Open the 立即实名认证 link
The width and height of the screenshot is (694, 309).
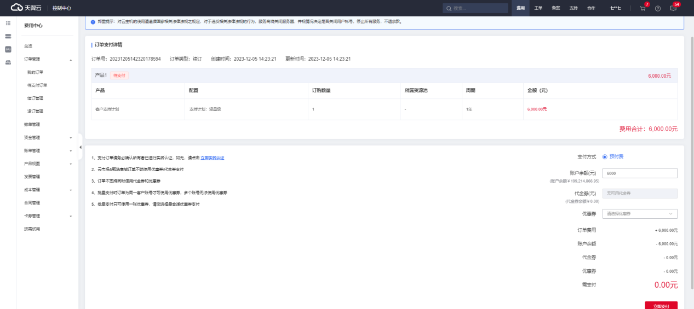click(x=212, y=158)
